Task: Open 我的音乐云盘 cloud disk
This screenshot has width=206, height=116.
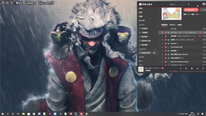Action: [145, 41]
